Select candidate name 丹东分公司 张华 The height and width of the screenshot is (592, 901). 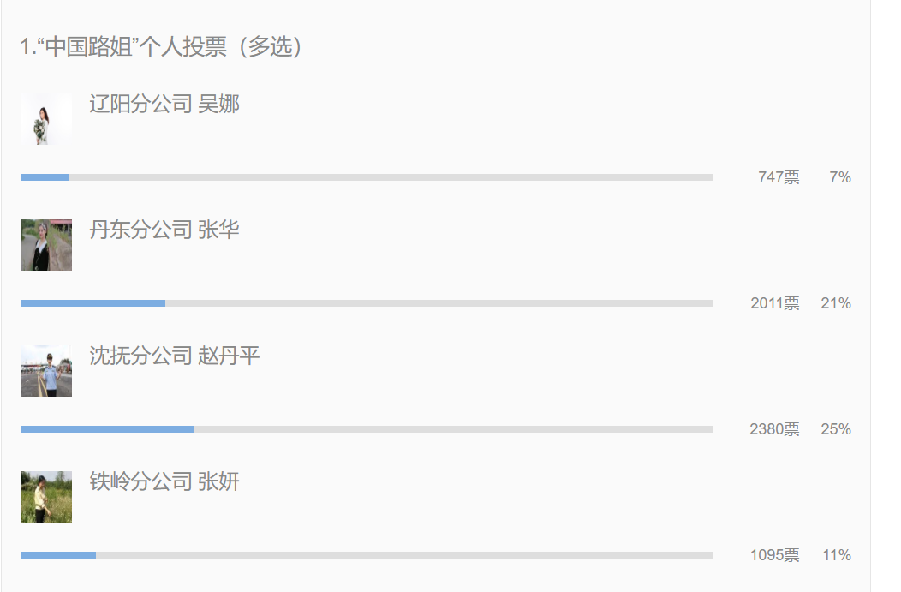(x=164, y=230)
